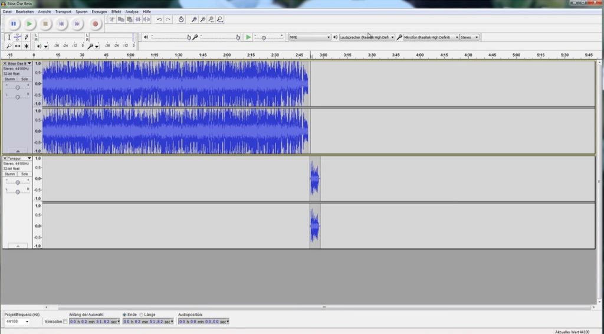The height and width of the screenshot is (334, 604).
Task: Start playback with the green Play button
Action: click(x=29, y=24)
